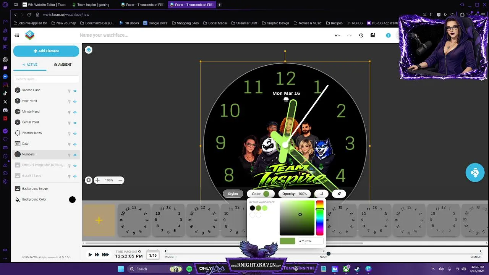This screenshot has height=275, width=489.
Task: Hide the Hour Hand layer
Action: pyautogui.click(x=75, y=102)
